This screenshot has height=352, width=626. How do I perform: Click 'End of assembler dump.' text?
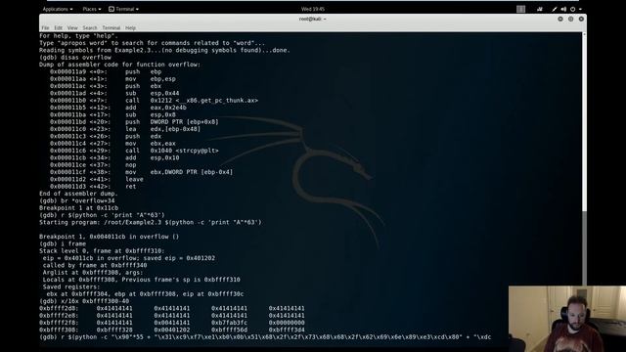[78, 194]
